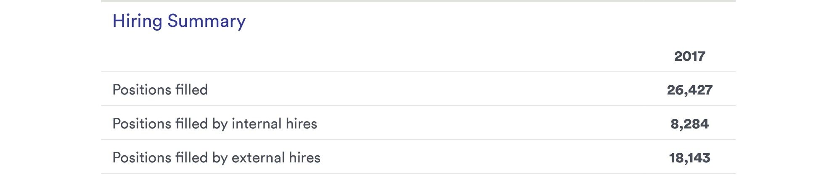
Task: Click the word Summary in the heading
Action: 207,21
